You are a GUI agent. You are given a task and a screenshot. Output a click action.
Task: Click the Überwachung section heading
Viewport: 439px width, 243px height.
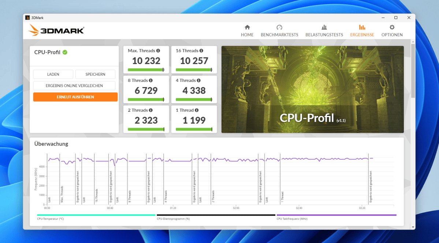51,144
